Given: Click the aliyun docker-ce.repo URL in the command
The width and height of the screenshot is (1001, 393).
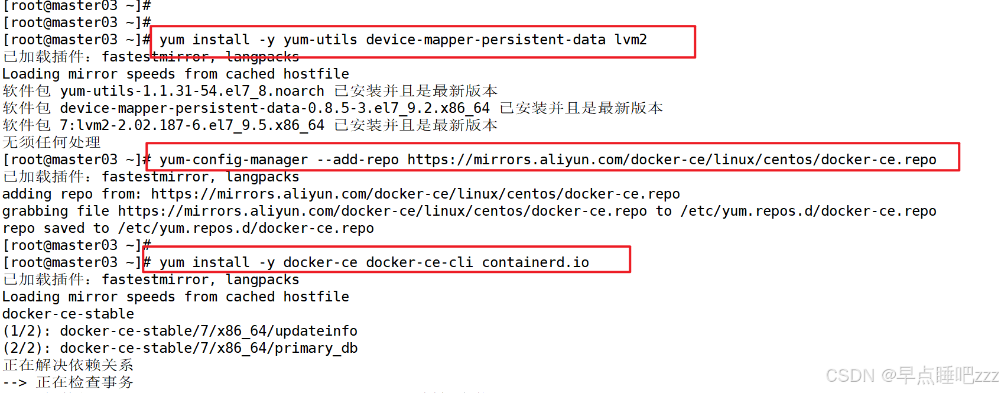Looking at the screenshot, I should point(672,160).
